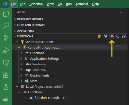Open the Go menu
Screen dimensions: 129x105
(x=60, y=4)
